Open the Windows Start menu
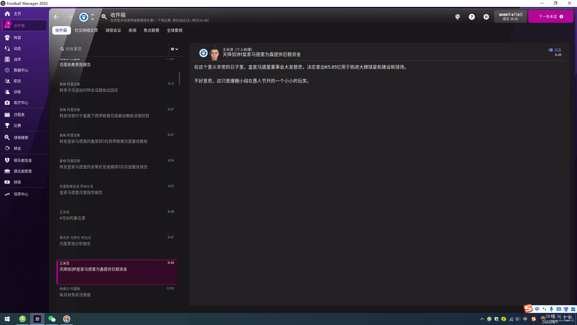This screenshot has width=577, height=325. (x=7, y=319)
